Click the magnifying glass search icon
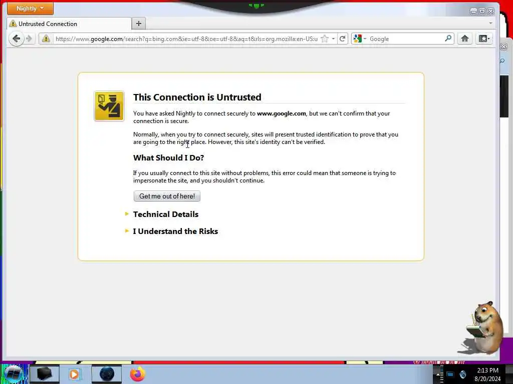The height and width of the screenshot is (384, 513). (x=448, y=38)
